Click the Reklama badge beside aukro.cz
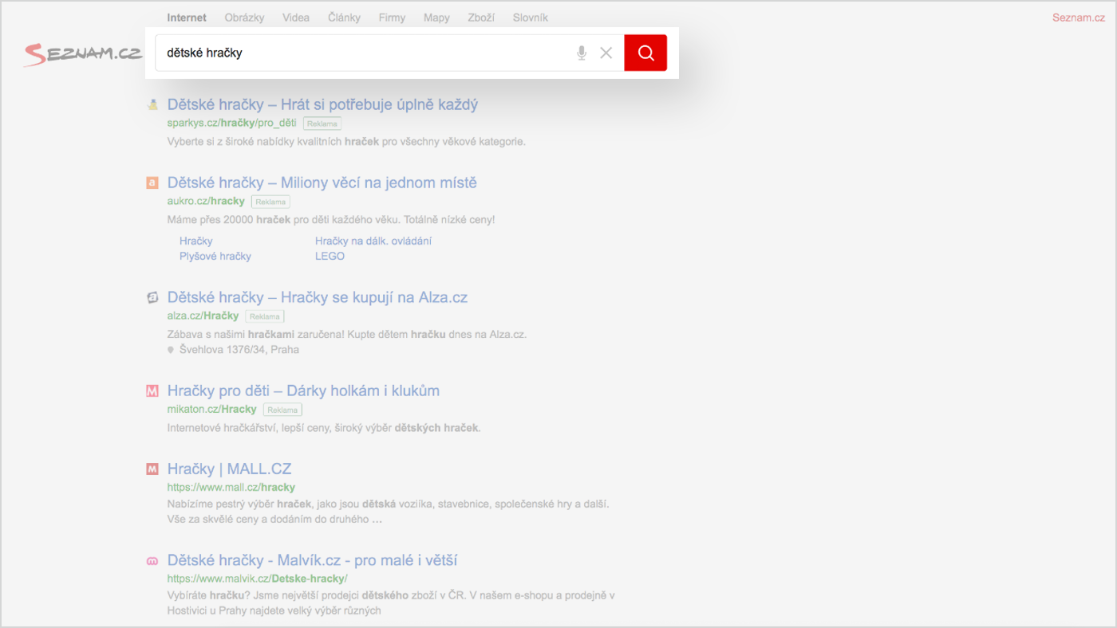The image size is (1117, 628). tap(270, 202)
